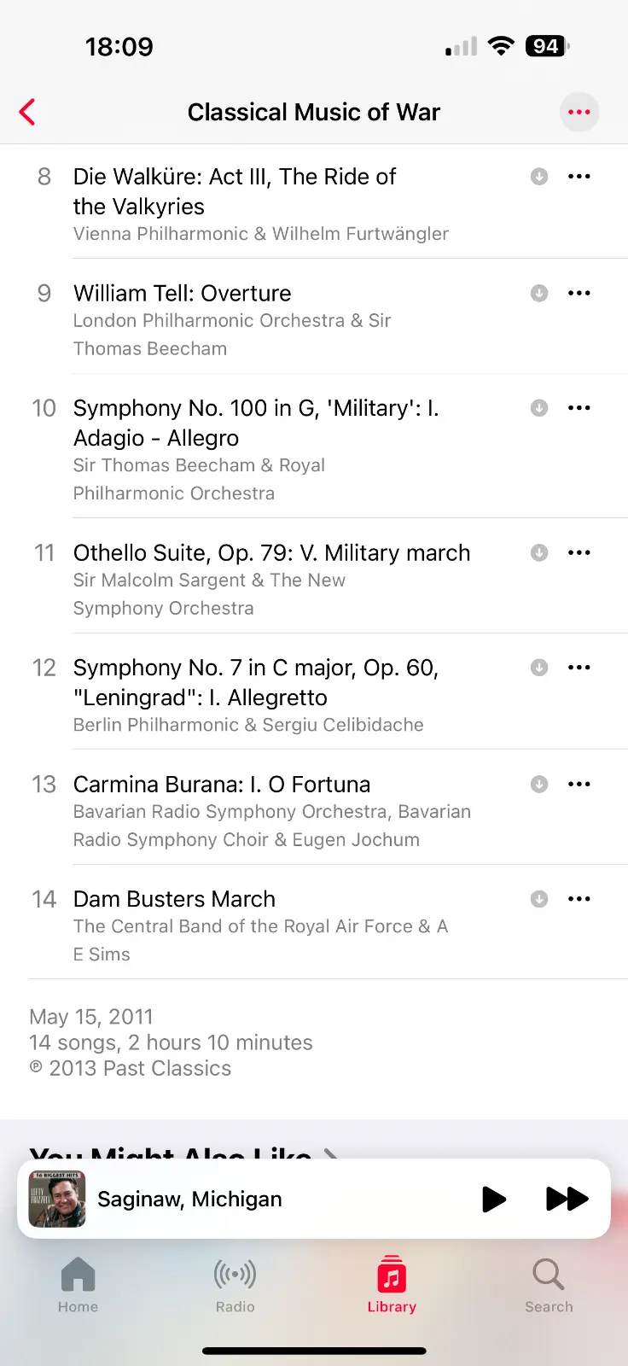The image size is (628, 1366).
Task: Download The Ride of the Valkyries track
Action: 539,177
